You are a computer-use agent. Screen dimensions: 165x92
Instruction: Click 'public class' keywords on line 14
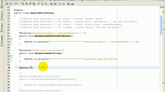pos(22,13)
